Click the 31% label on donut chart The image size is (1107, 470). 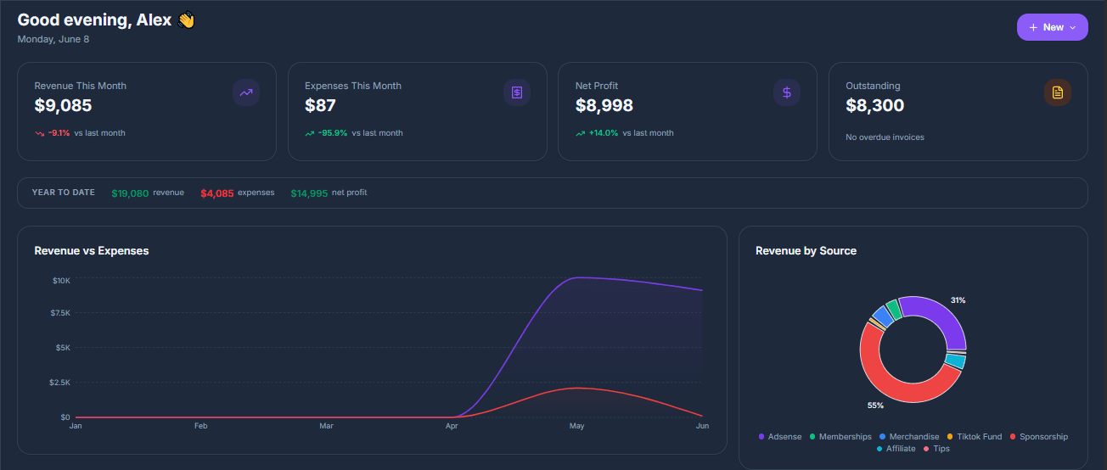pos(958,300)
